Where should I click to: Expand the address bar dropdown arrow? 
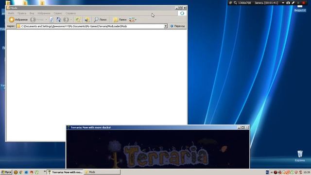[x=166, y=26]
